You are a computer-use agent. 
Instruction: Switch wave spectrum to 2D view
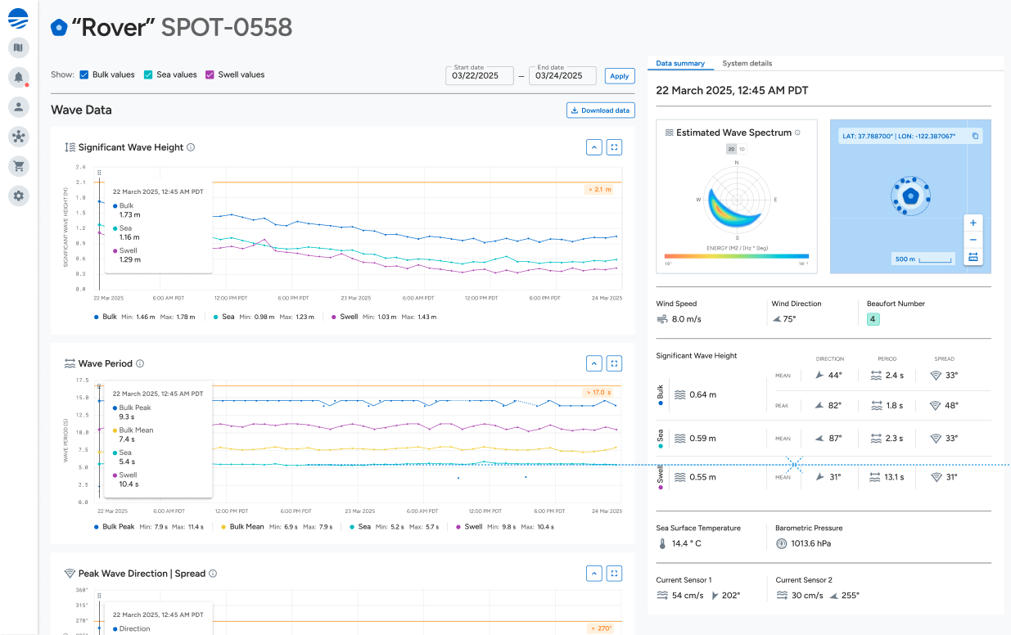(x=732, y=149)
